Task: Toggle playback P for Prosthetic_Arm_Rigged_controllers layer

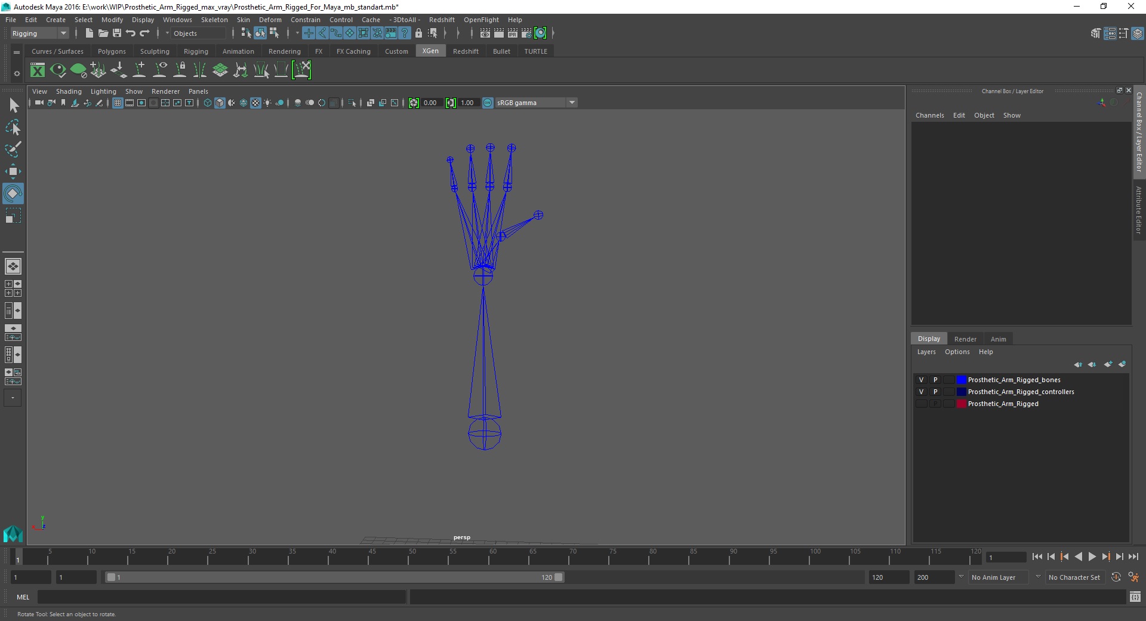Action: coord(935,392)
